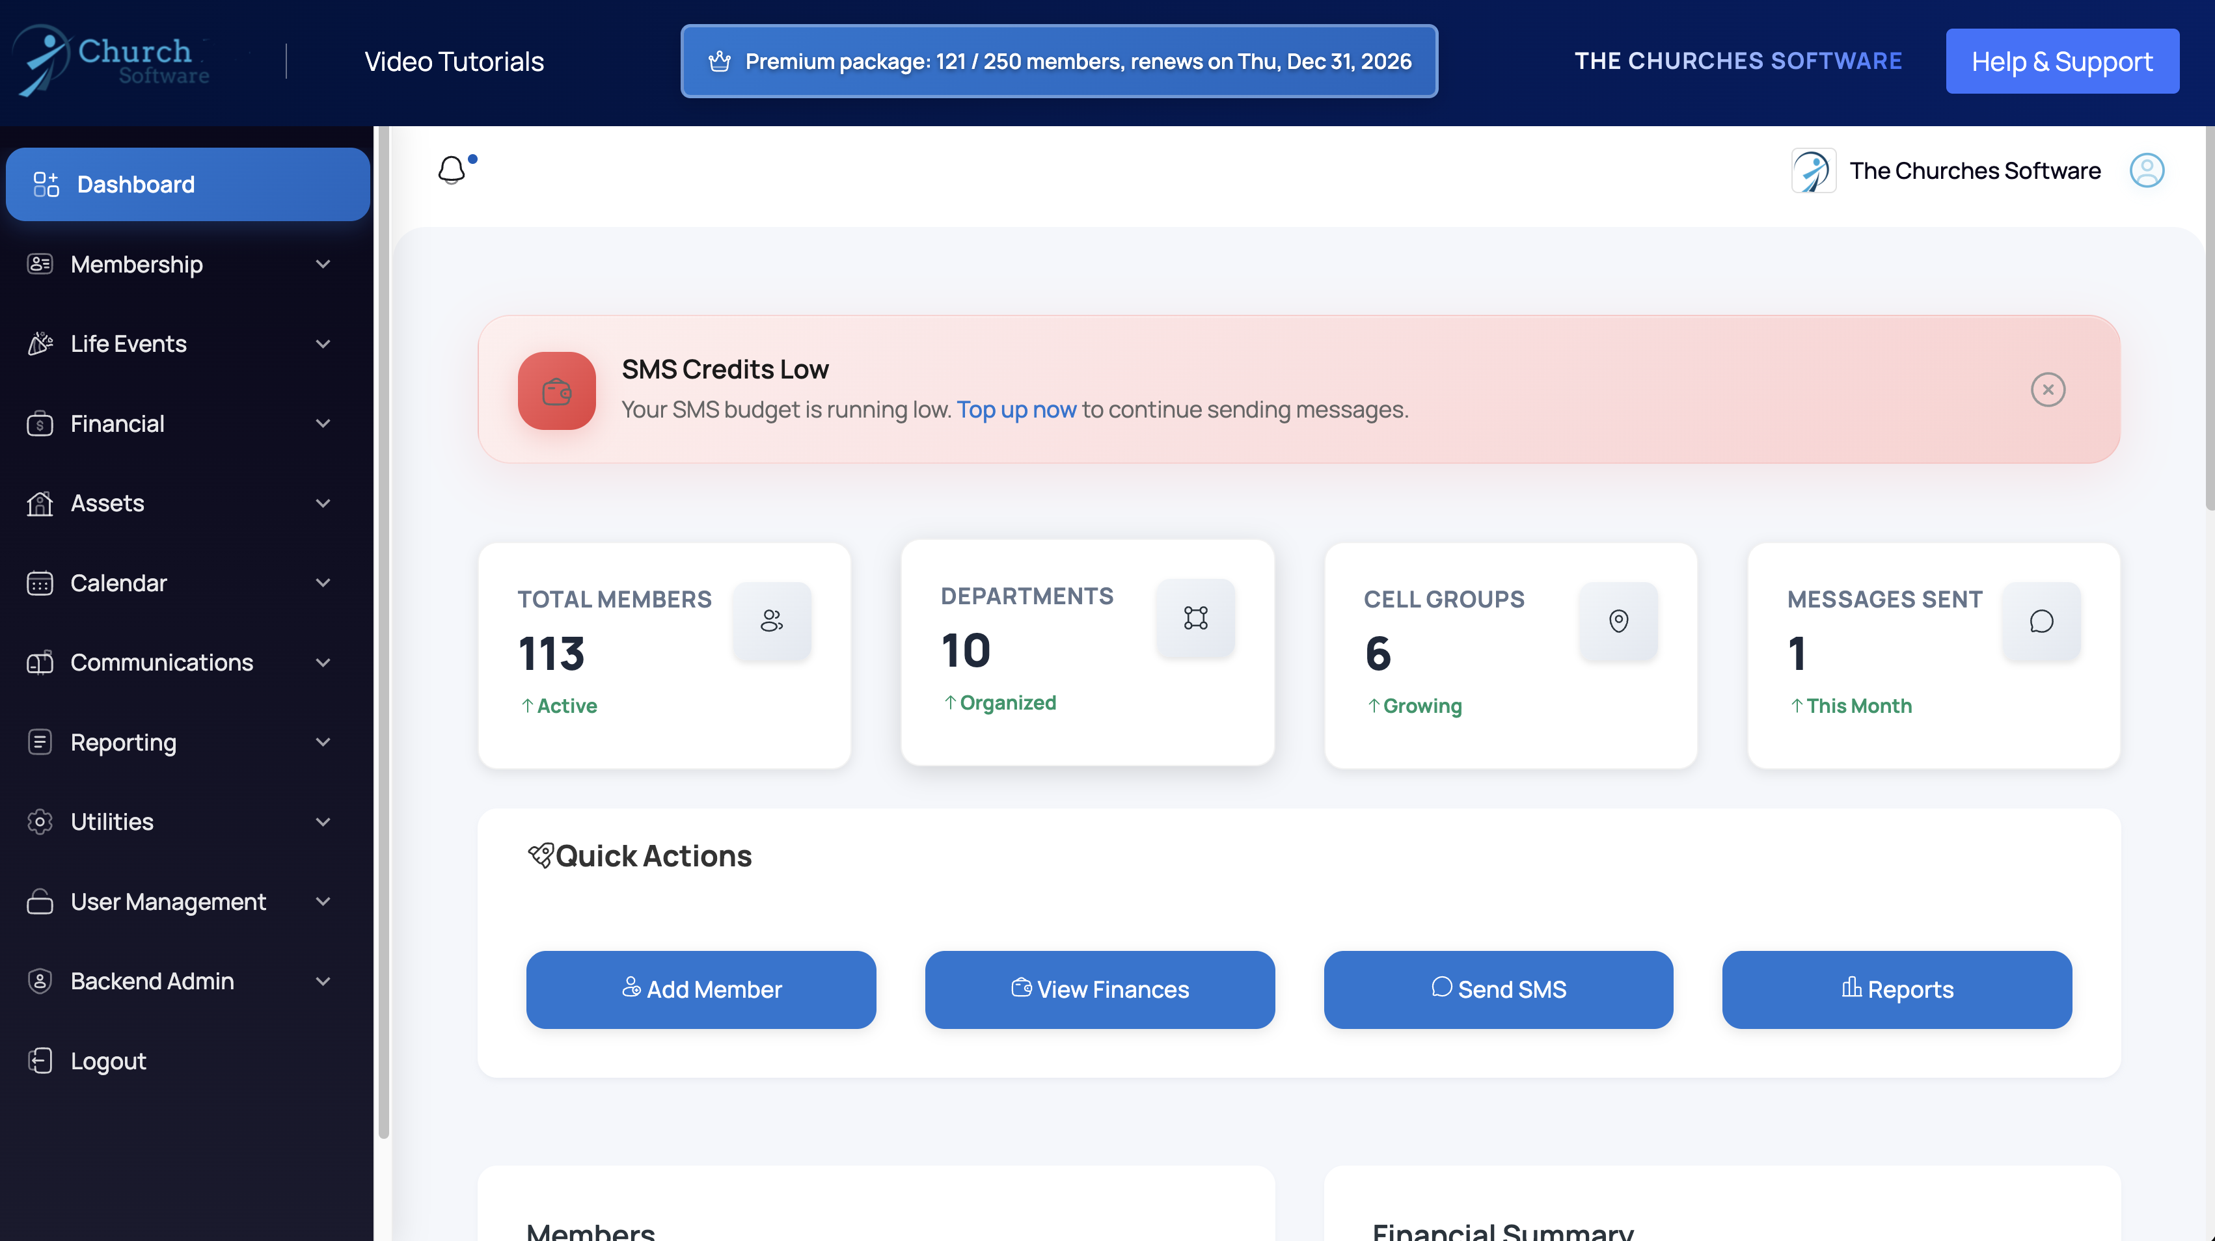Click the Logout door icon
The width and height of the screenshot is (2215, 1241).
tap(40, 1061)
